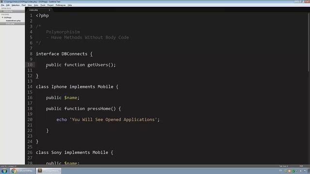Click 'pressHome()' function on line 18
The width and height of the screenshot is (310, 174).
tap(101, 109)
